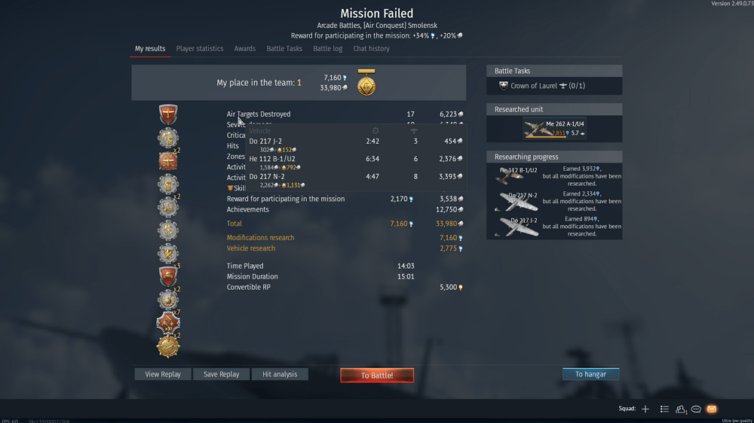Select He 112 B-1/U2 research progress thumbnail
The height and width of the screenshot is (423, 754).
pos(517,175)
